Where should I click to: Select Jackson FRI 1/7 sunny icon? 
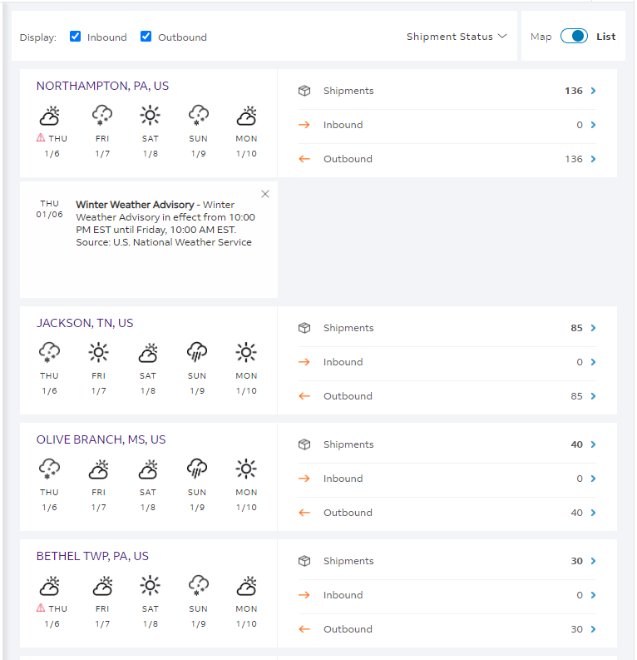coord(99,352)
